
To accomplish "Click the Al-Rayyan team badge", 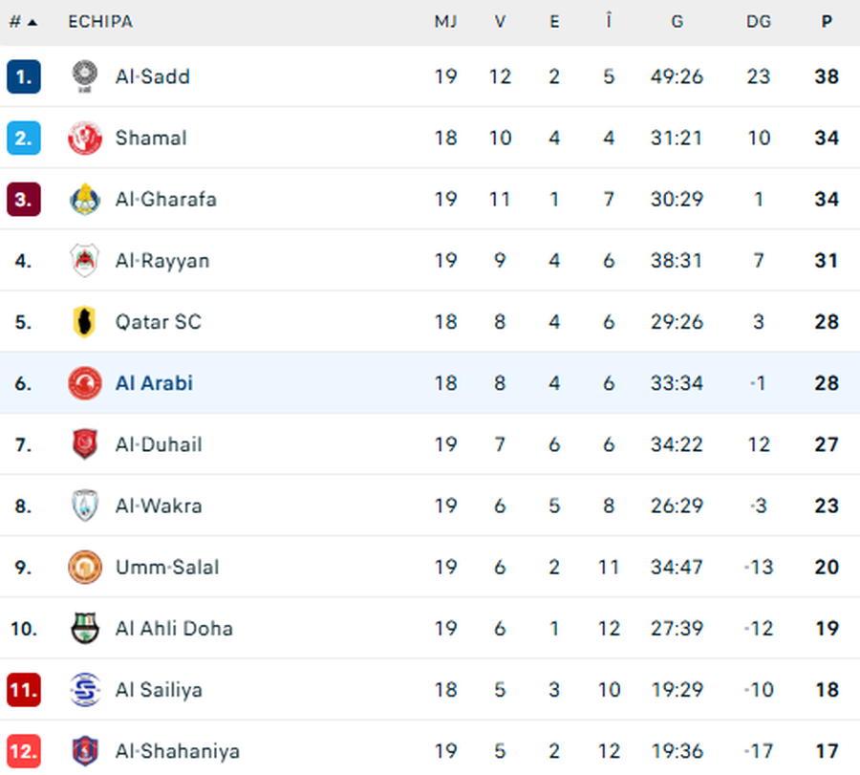I will (x=85, y=260).
